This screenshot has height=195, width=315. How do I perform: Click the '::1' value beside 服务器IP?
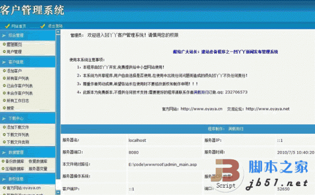pyautogui.click(x=280, y=140)
